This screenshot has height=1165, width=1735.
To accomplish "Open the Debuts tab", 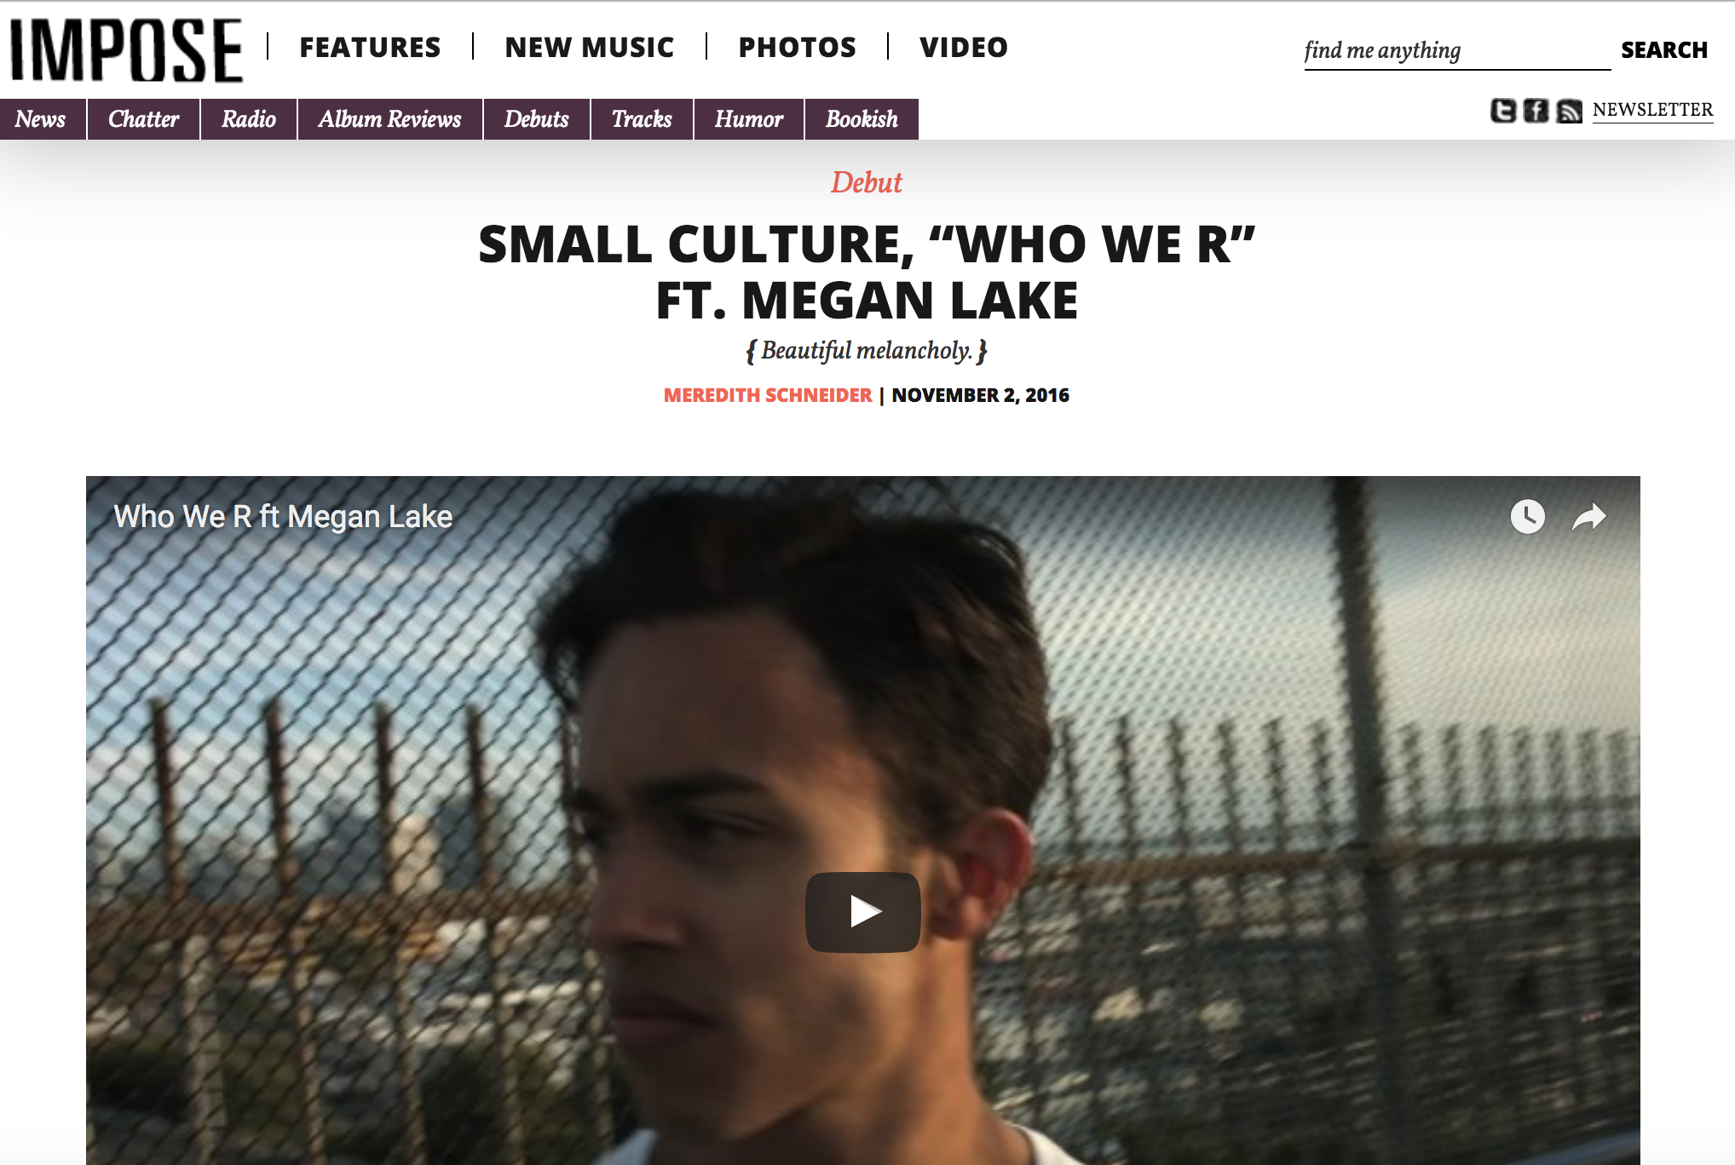I will tap(536, 119).
